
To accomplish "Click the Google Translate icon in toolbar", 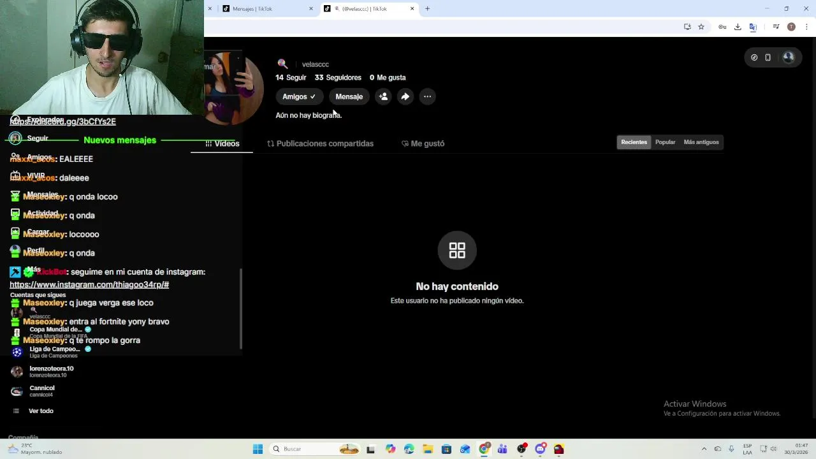I will pyautogui.click(x=753, y=27).
